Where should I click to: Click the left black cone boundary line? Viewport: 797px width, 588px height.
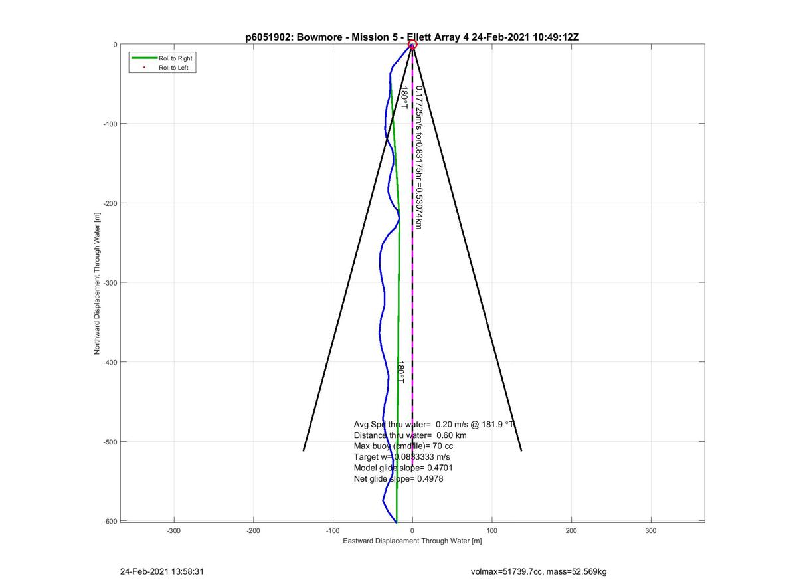pos(357,248)
